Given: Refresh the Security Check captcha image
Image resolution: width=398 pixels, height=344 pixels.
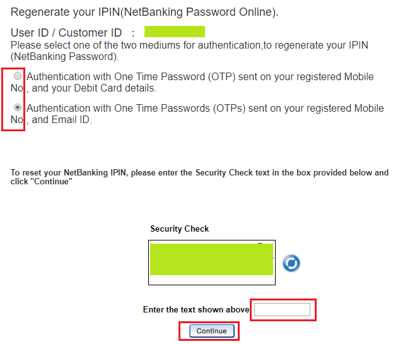Looking at the screenshot, I should [291, 263].
